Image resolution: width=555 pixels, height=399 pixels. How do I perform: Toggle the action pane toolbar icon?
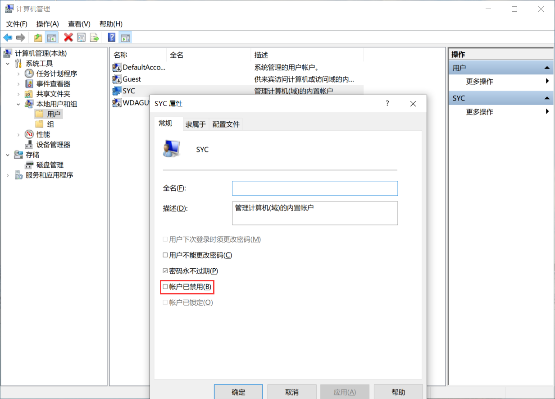click(125, 37)
